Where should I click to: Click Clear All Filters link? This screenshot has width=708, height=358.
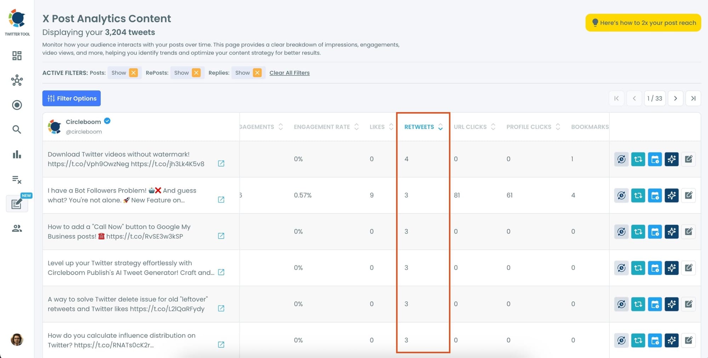click(290, 73)
